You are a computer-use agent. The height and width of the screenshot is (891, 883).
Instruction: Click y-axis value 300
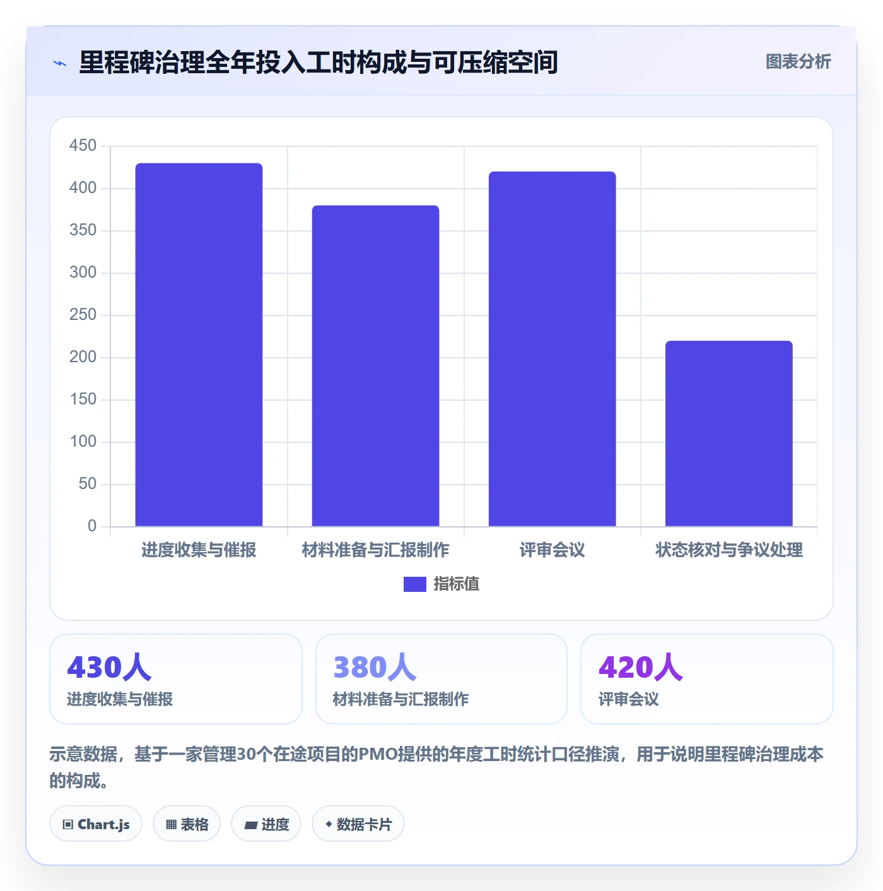click(83, 273)
